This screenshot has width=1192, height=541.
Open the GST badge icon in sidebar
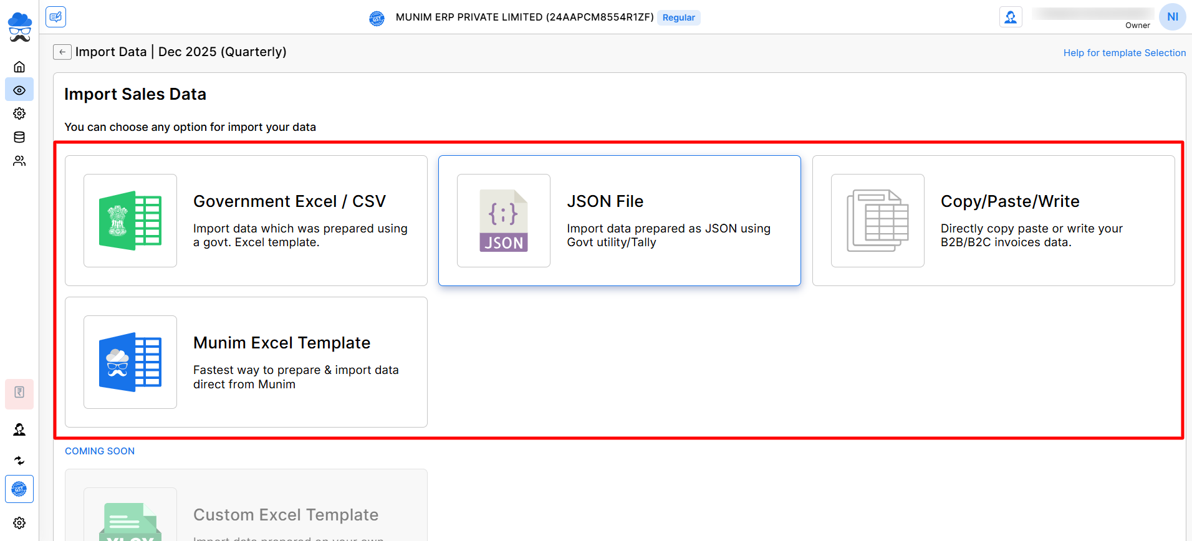(x=19, y=489)
